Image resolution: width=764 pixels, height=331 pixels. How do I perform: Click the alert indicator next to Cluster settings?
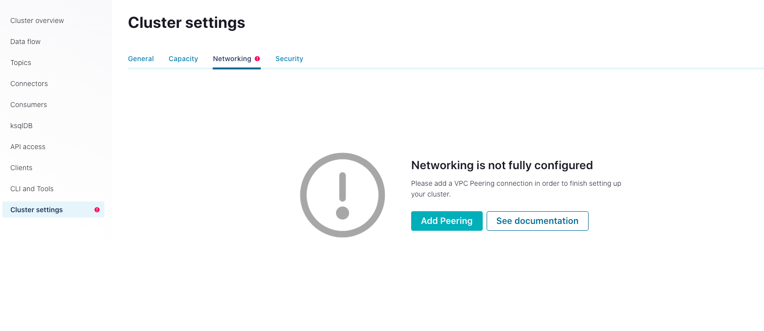[97, 209]
